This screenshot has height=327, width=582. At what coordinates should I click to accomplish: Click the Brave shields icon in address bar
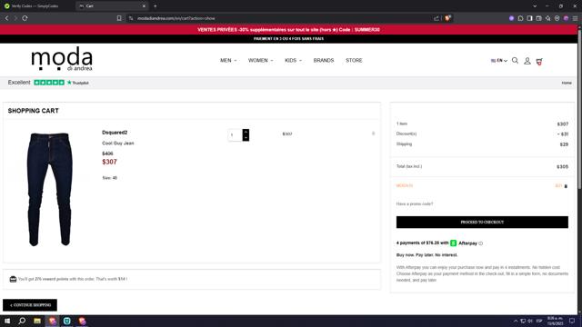(x=448, y=18)
